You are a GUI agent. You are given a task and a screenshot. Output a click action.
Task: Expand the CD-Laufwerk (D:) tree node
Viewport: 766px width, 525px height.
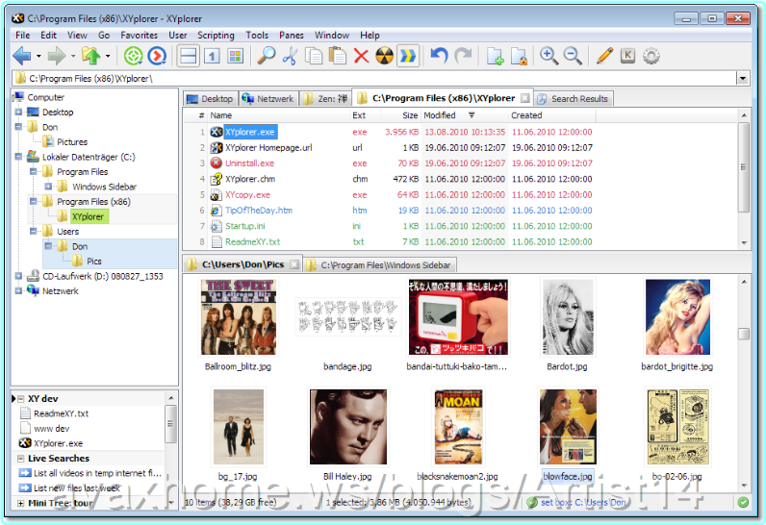pos(18,276)
